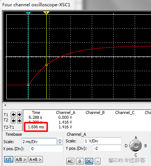The image size is (151, 166).
Task: Click the channel selector knob
Action: pos(135,146)
